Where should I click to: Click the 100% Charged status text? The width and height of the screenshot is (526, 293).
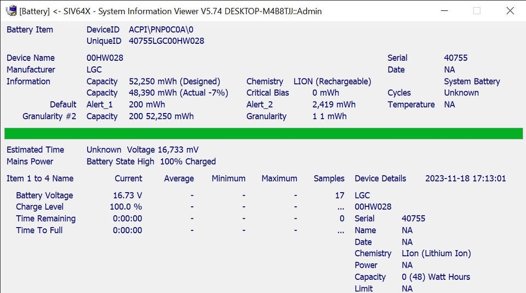point(187,161)
